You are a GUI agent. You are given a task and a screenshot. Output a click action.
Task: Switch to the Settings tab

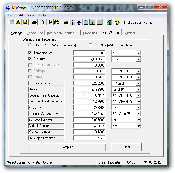[17, 33]
